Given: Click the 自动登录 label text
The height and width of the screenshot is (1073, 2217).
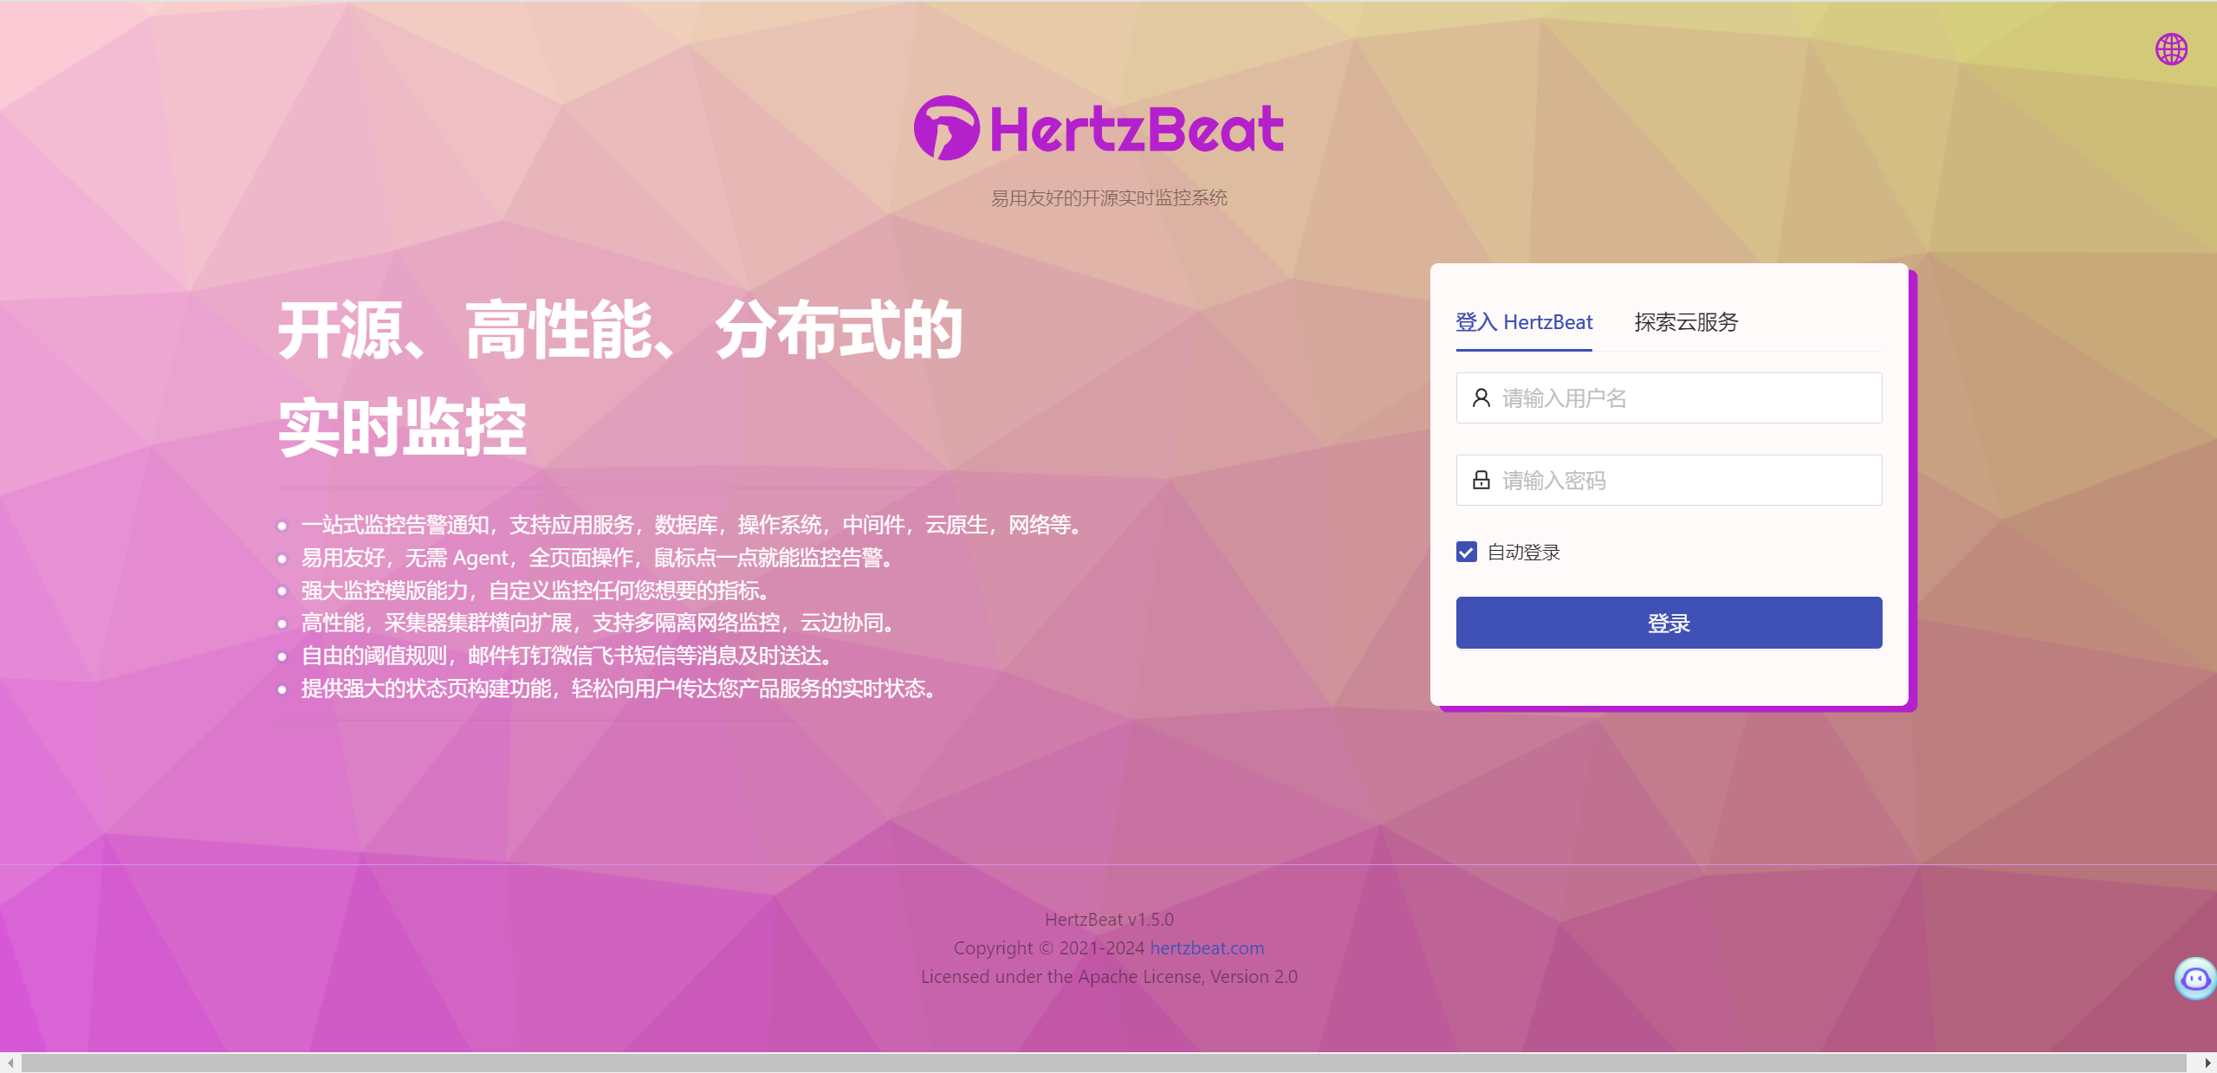Looking at the screenshot, I should pyautogui.click(x=1523, y=553).
